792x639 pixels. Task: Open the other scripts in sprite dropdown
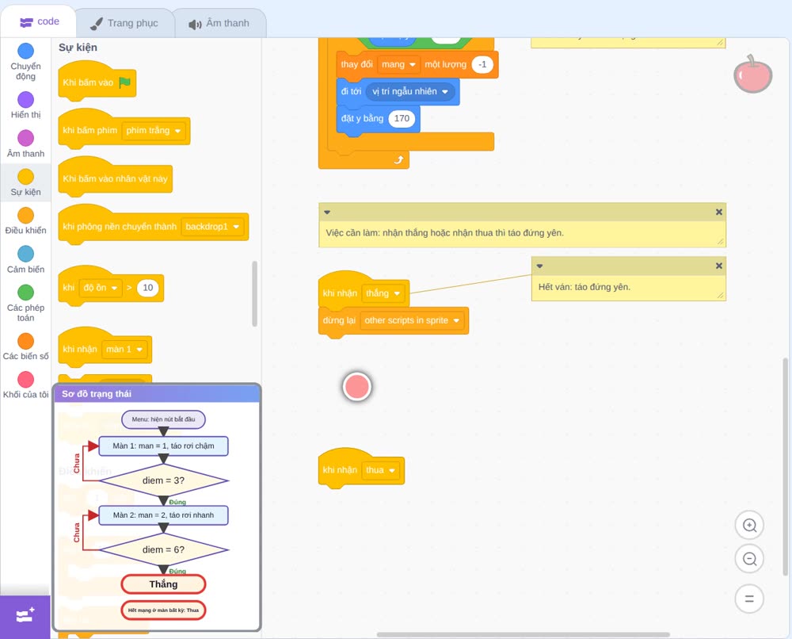click(x=412, y=320)
